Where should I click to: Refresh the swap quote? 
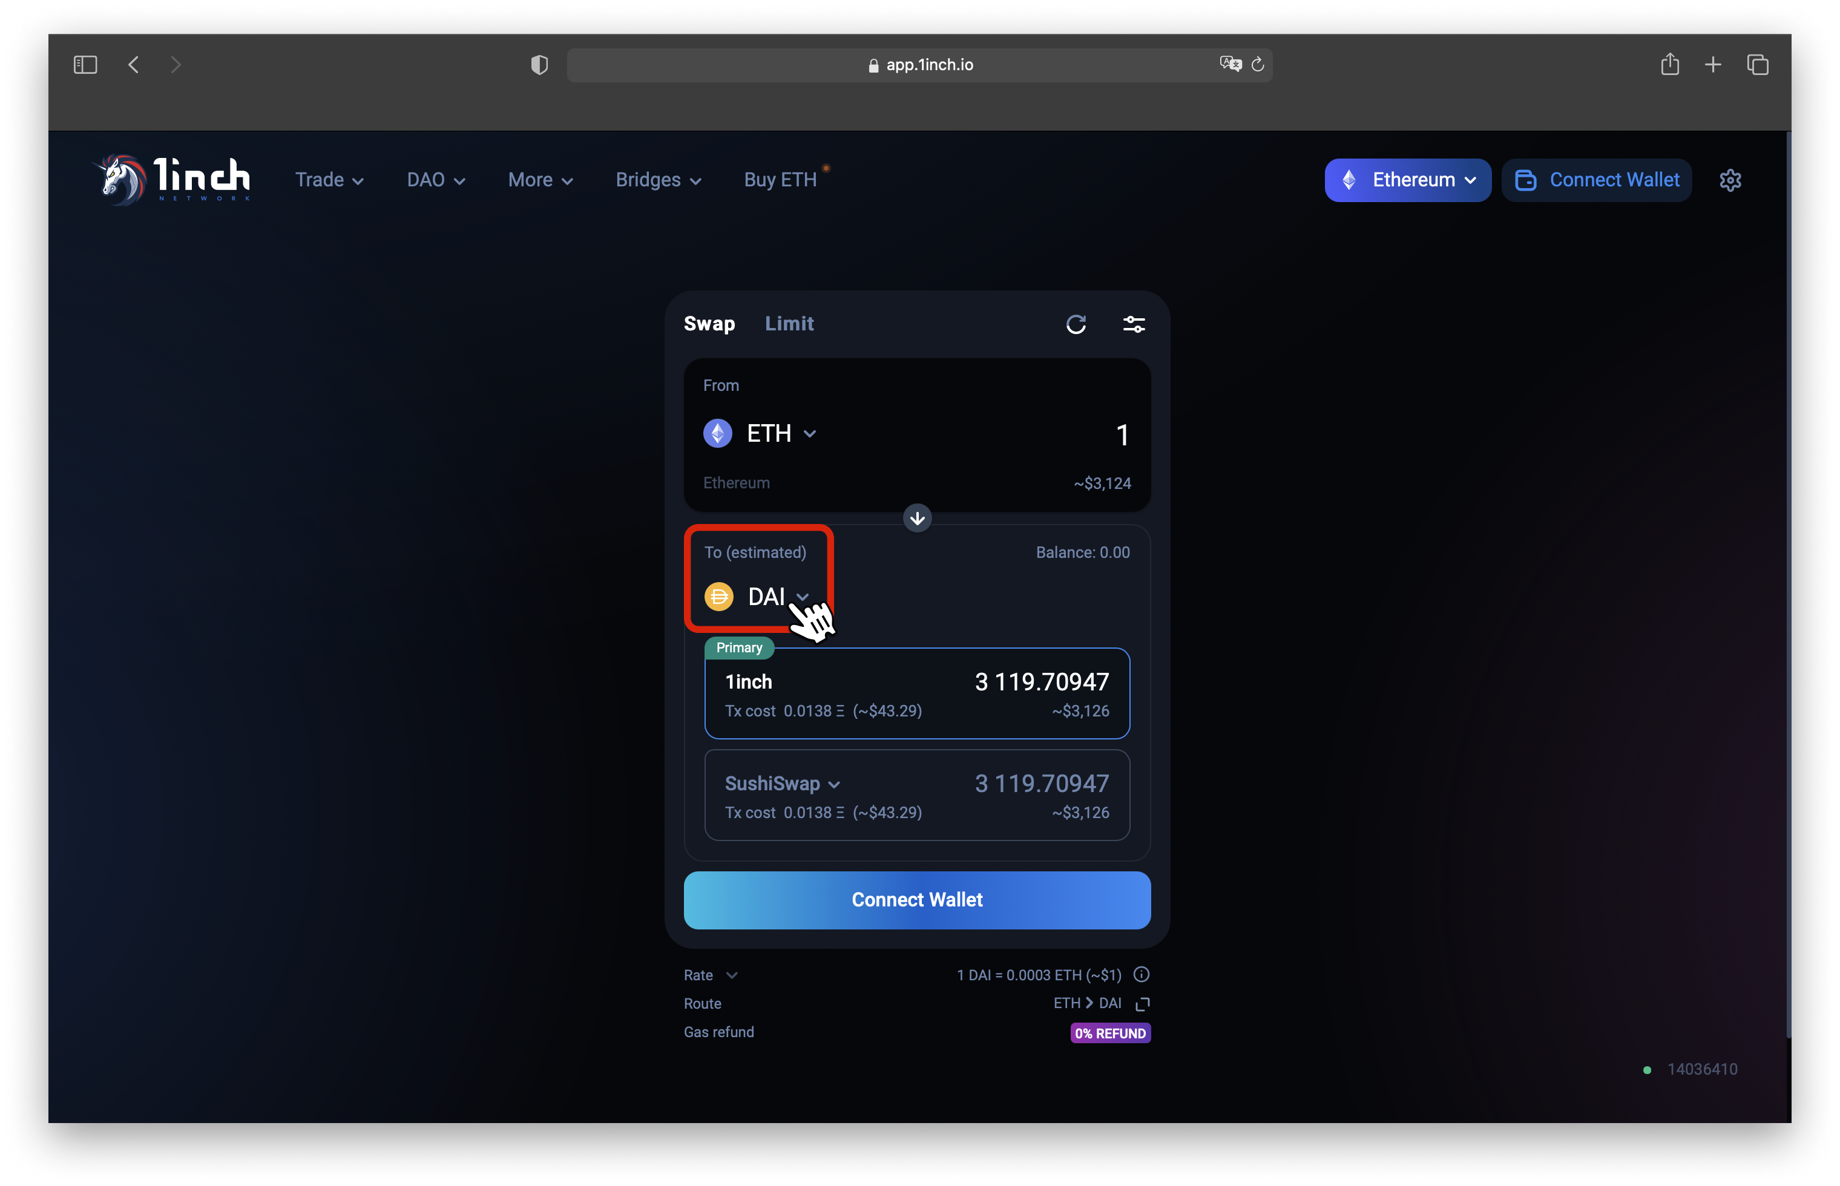coord(1076,324)
